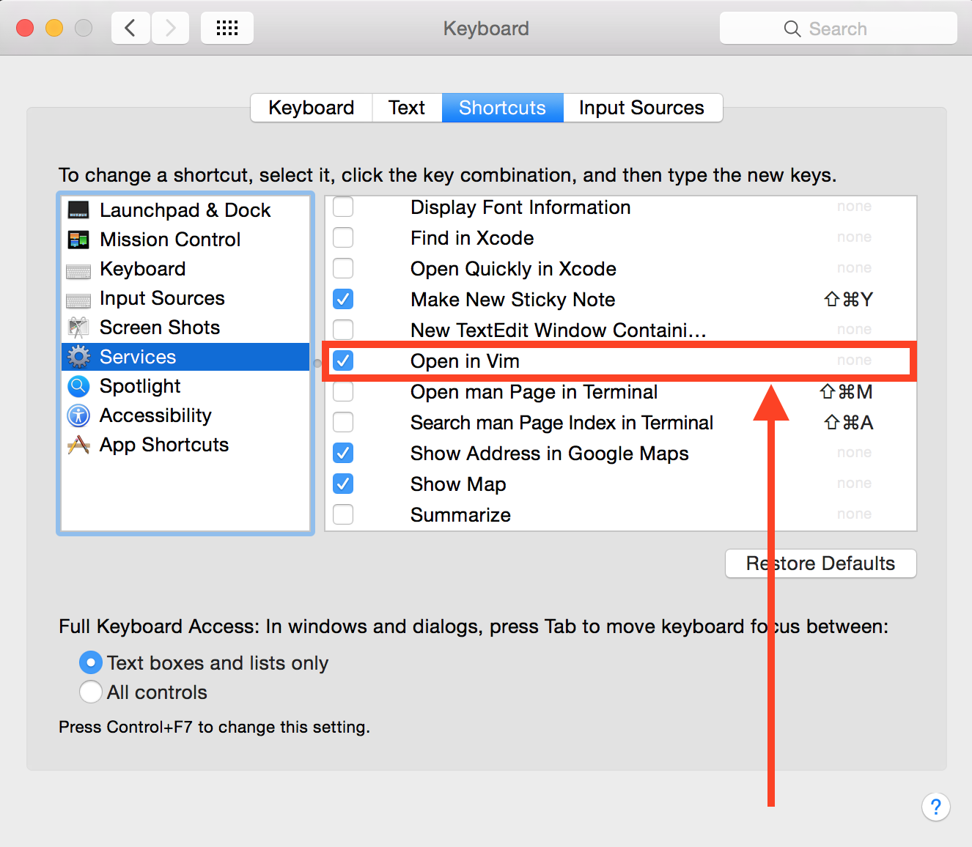Open the App Shortcuts category icon
The width and height of the screenshot is (972, 847).
78,445
